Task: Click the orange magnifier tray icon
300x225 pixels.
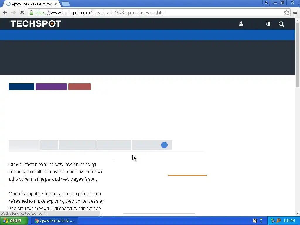Action: coord(278,221)
